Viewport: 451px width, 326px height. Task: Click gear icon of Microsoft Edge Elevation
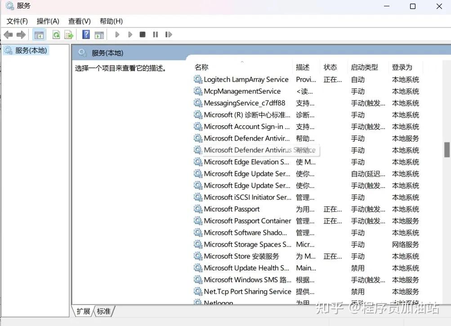pos(198,162)
